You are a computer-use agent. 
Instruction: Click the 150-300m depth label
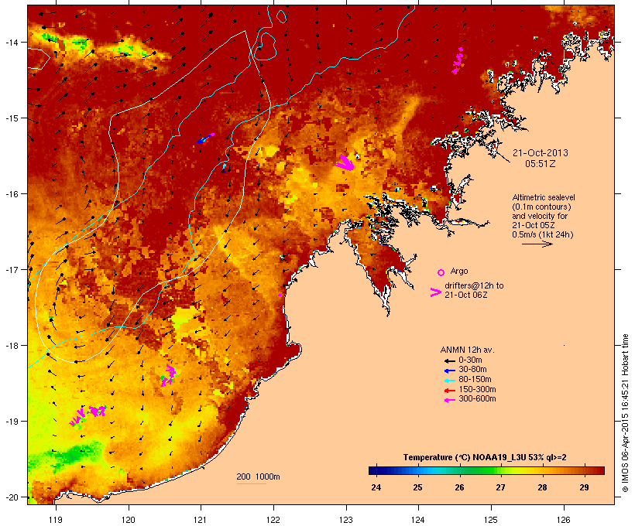477,389
